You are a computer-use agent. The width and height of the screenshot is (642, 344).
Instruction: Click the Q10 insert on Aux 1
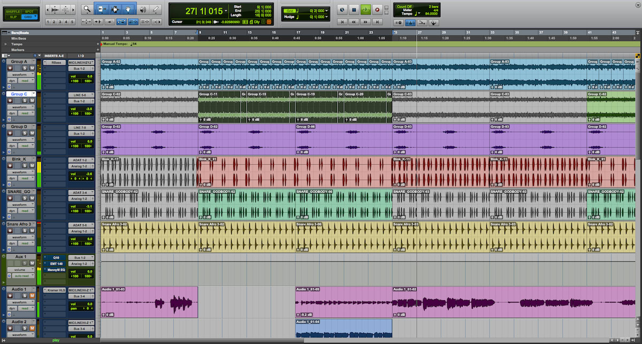click(x=55, y=257)
